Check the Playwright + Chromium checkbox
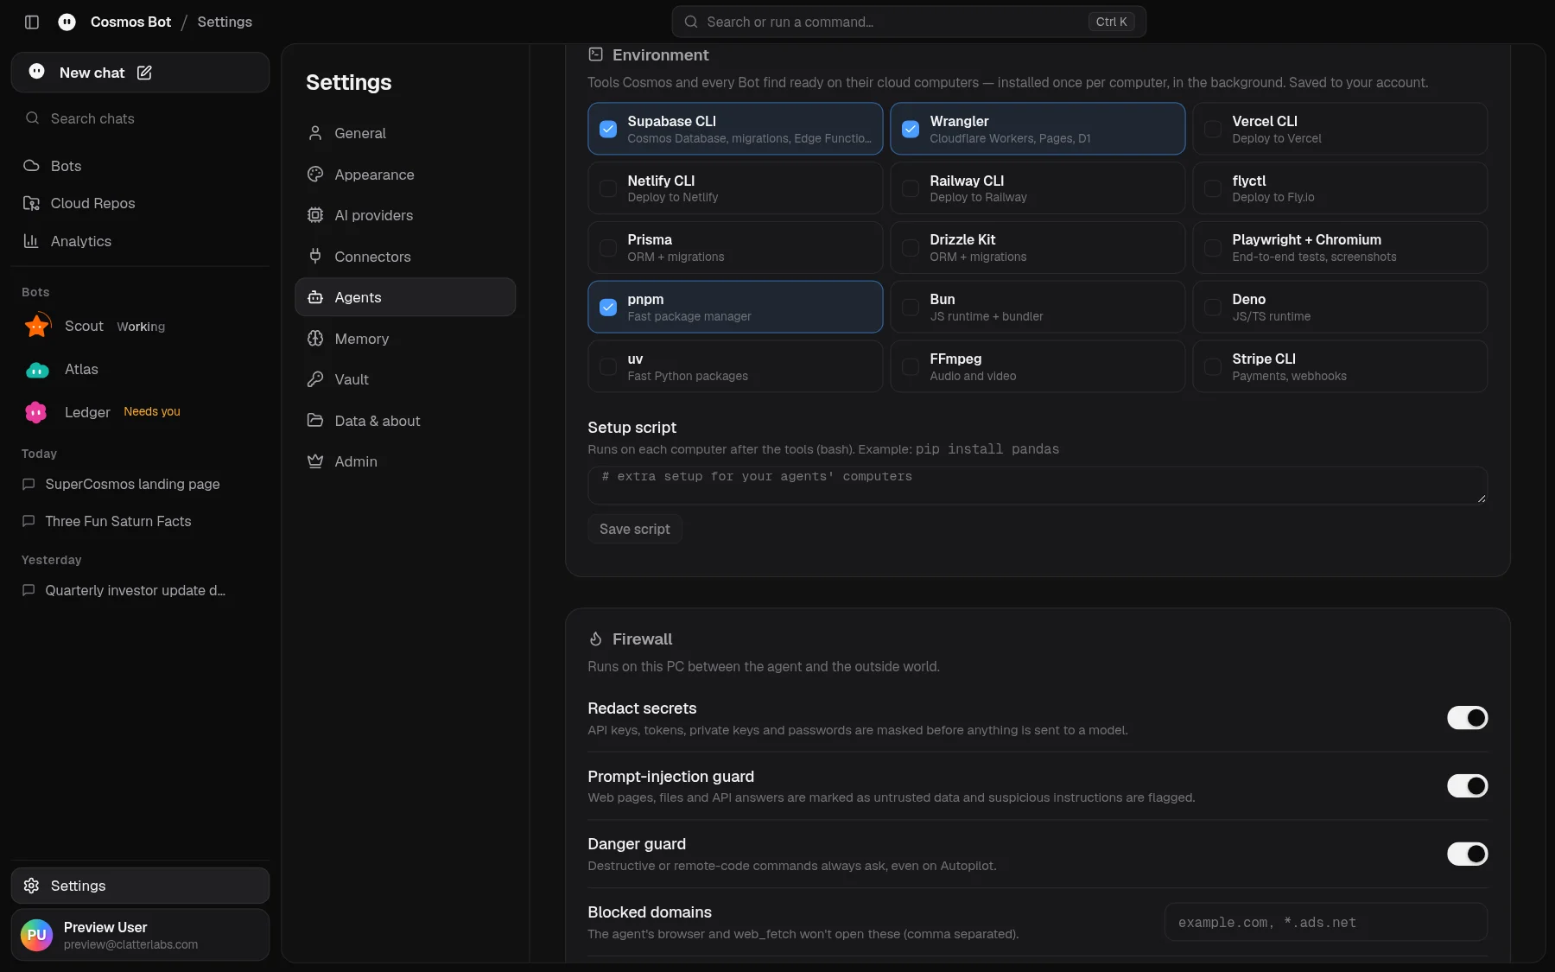 point(1213,248)
